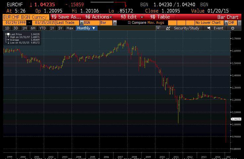Screen dimensions: 244x159
Task: Expand the No Lower Chart dropdown
Action: click(226, 23)
